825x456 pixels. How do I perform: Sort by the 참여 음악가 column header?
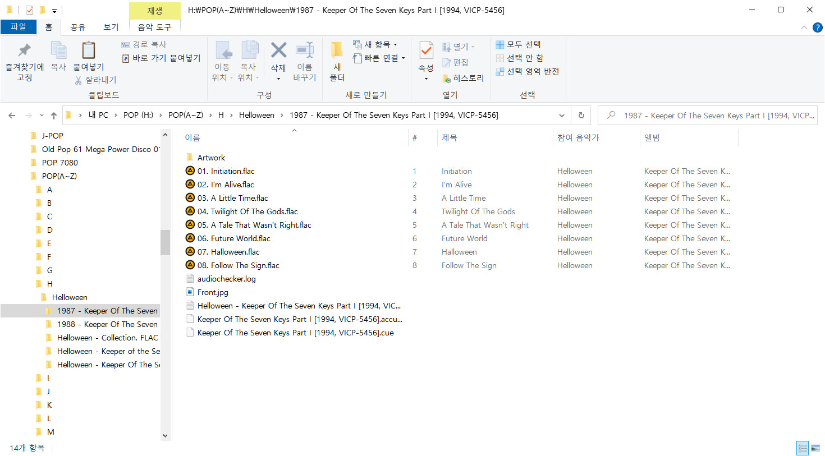pos(578,137)
